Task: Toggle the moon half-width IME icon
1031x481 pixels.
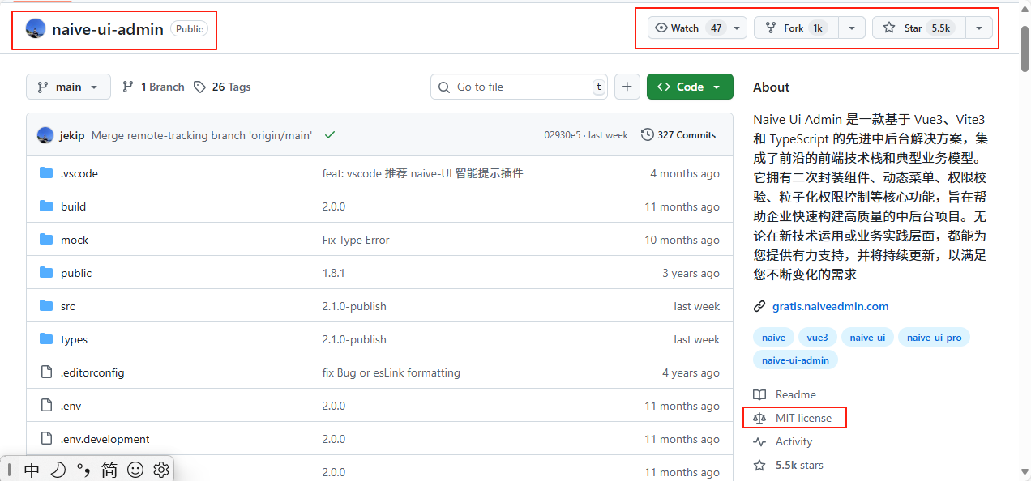Action: [x=58, y=470]
